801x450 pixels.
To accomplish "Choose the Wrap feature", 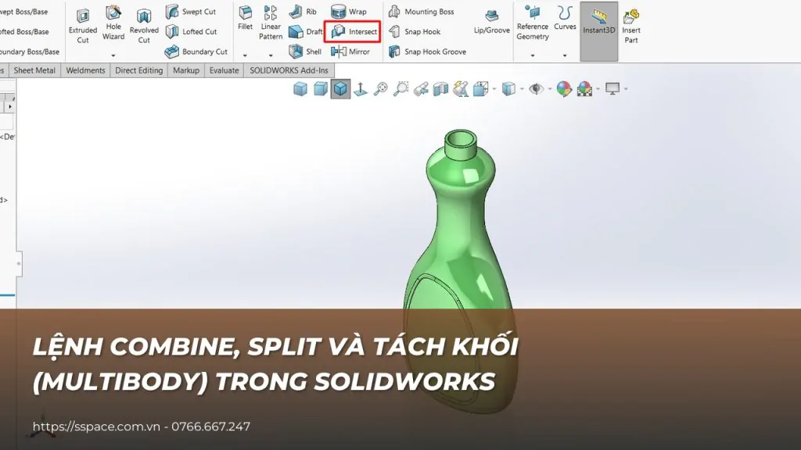I will tap(348, 11).
